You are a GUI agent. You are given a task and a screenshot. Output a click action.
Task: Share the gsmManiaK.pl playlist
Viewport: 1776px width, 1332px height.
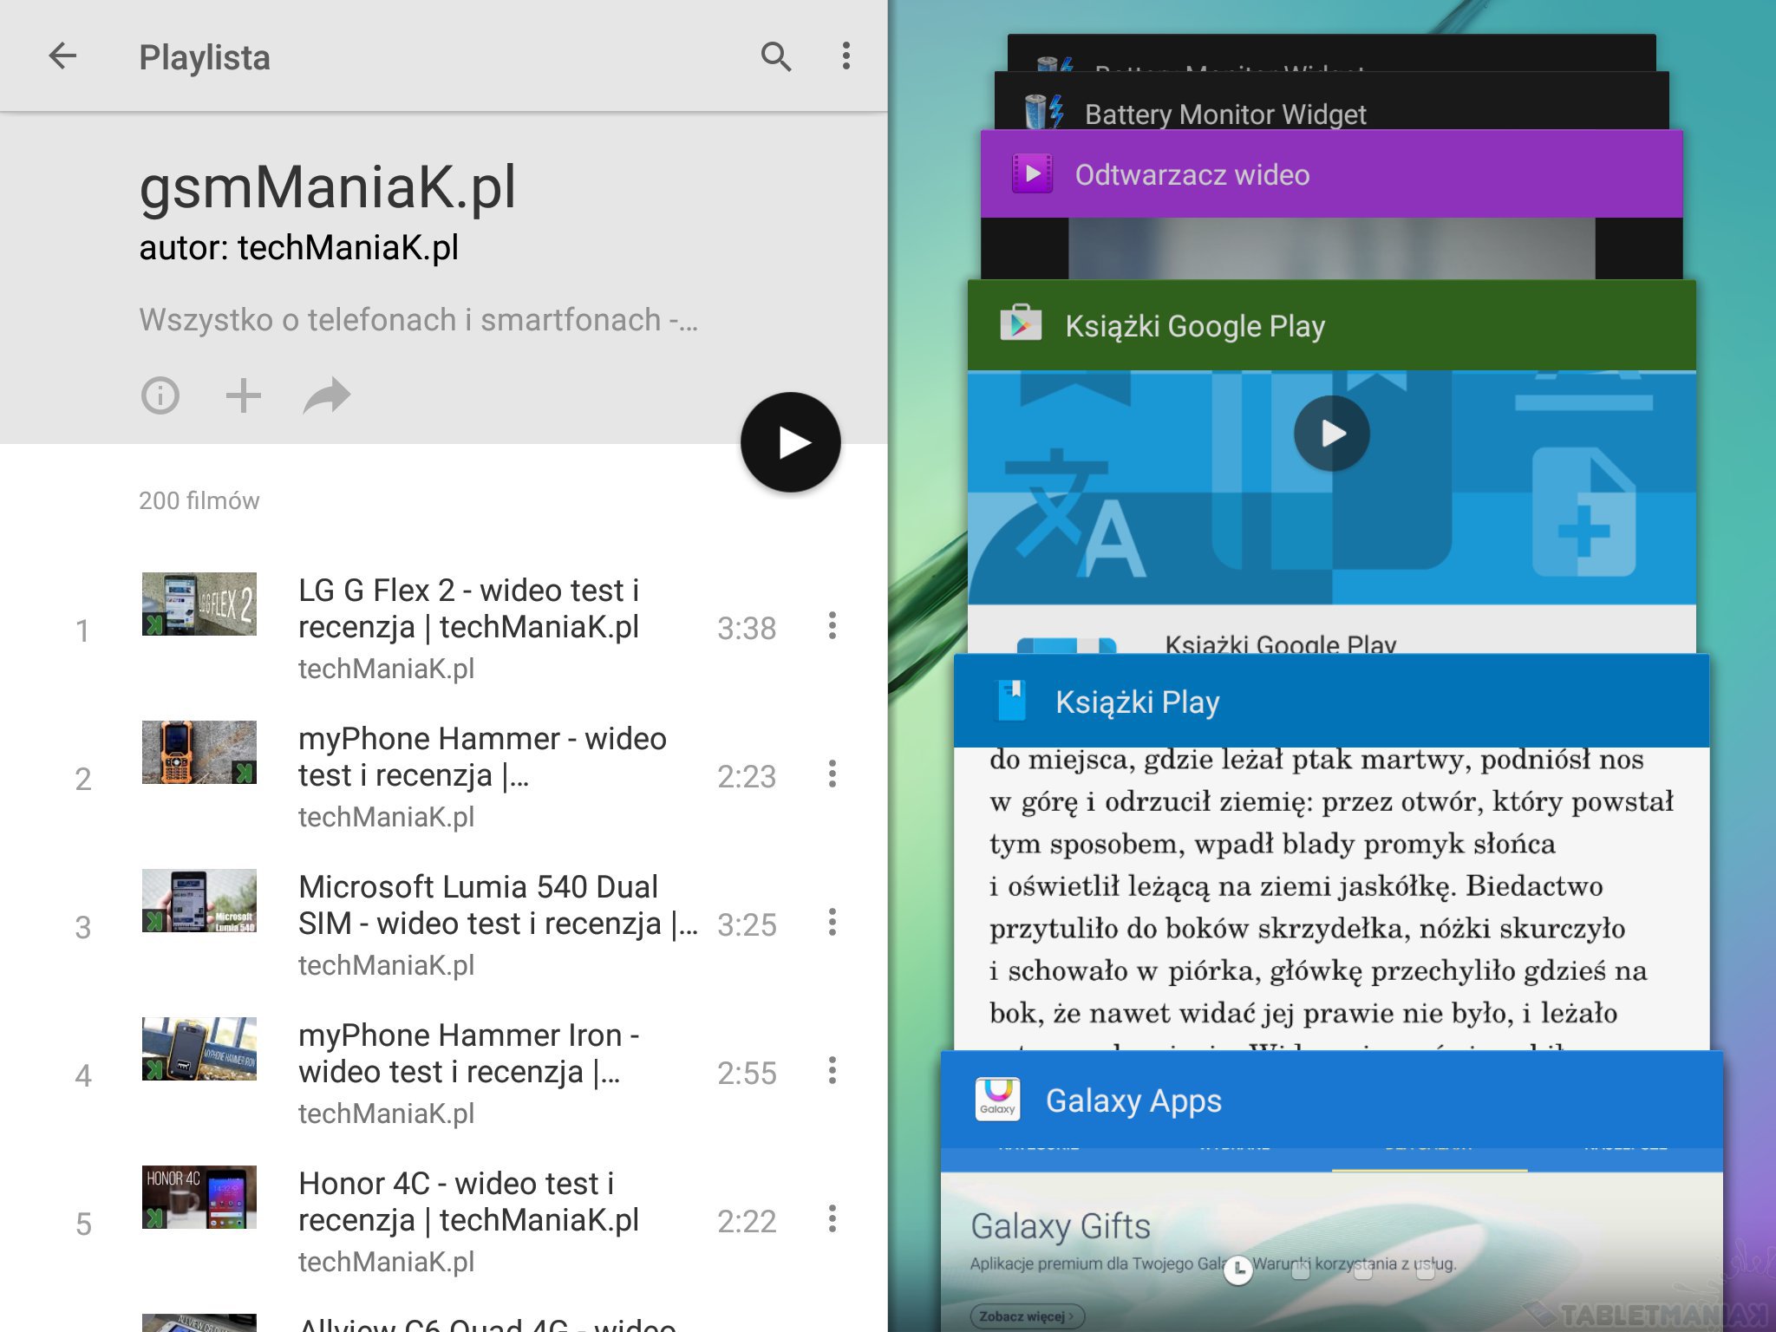327,396
